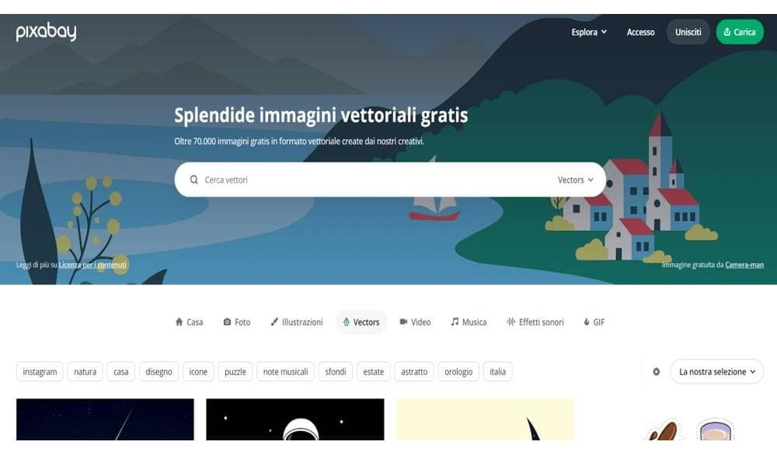Open the Vectors search type dropdown
Screen dimensions: 777x466
pyautogui.click(x=575, y=179)
